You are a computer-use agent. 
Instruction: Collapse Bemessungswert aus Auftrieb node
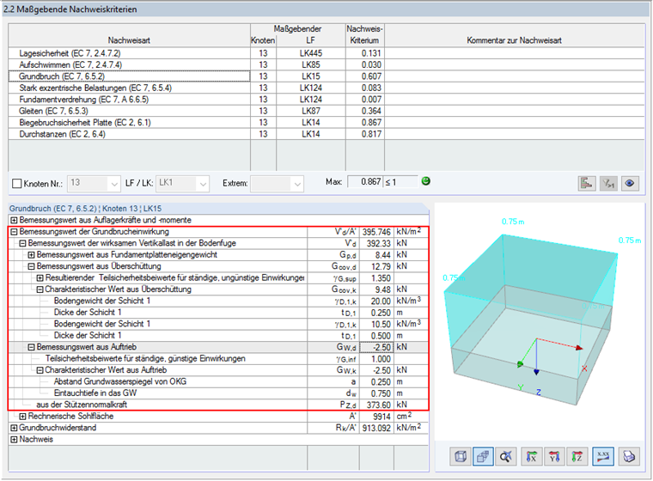click(x=31, y=347)
